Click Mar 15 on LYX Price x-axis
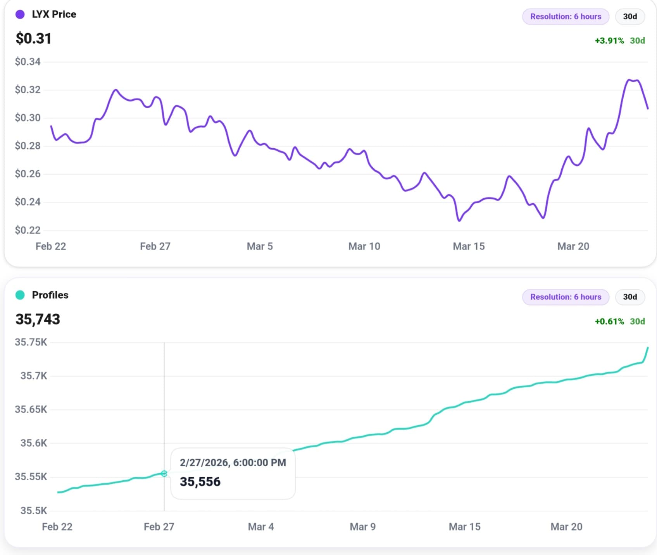The height and width of the screenshot is (555, 657). (468, 246)
